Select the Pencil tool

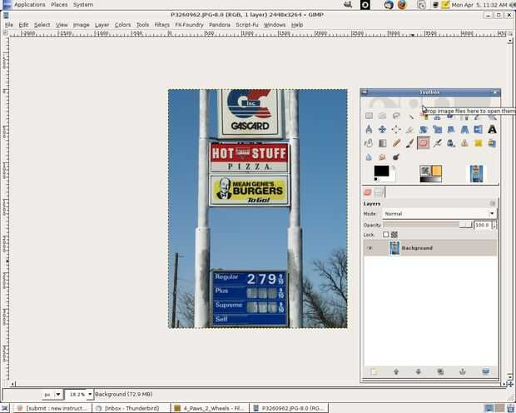pyautogui.click(x=396, y=143)
